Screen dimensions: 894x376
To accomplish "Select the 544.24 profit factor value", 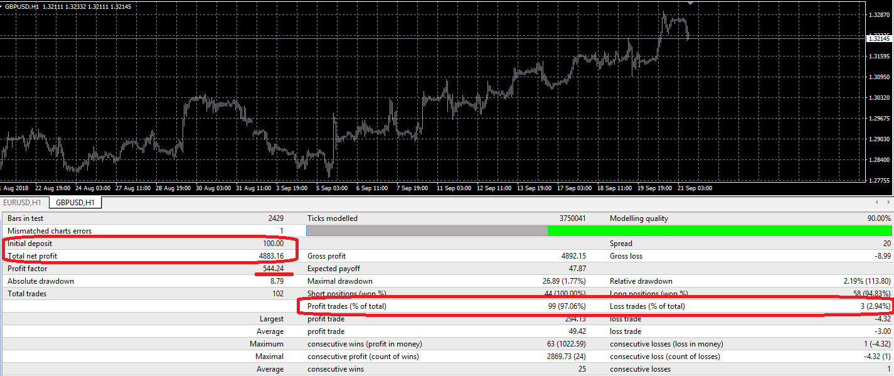I will click(274, 269).
